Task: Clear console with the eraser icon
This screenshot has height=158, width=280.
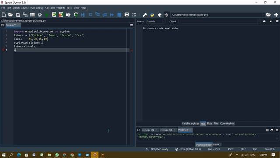Action: [x=272, y=130]
